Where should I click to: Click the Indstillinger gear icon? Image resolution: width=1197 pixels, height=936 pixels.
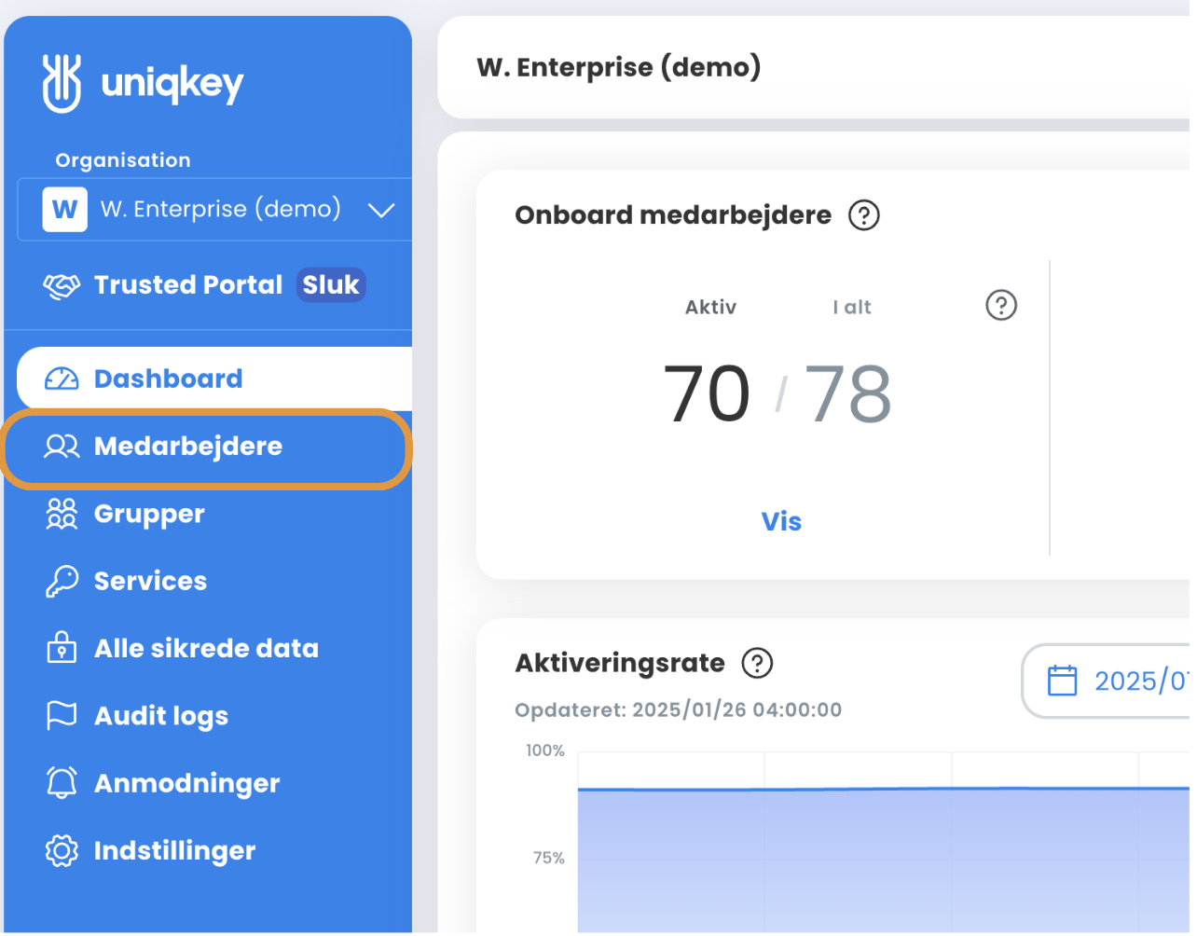pyautogui.click(x=62, y=850)
